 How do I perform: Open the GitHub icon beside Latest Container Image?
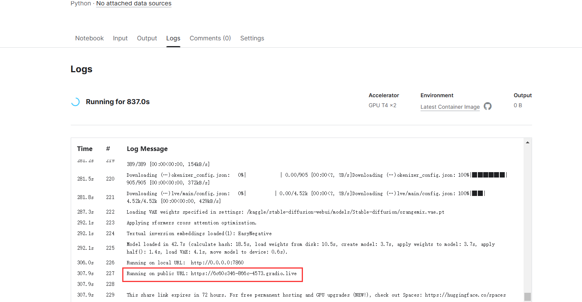click(487, 106)
